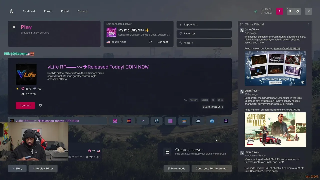Browse servers via the Play card
The height and width of the screenshot is (180, 320).
coord(54,34)
